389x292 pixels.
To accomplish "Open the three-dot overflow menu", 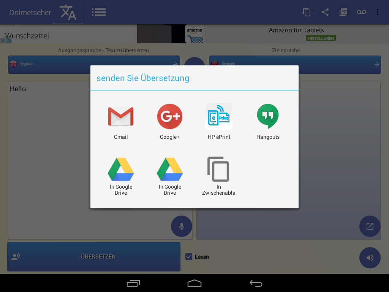I will click(378, 12).
